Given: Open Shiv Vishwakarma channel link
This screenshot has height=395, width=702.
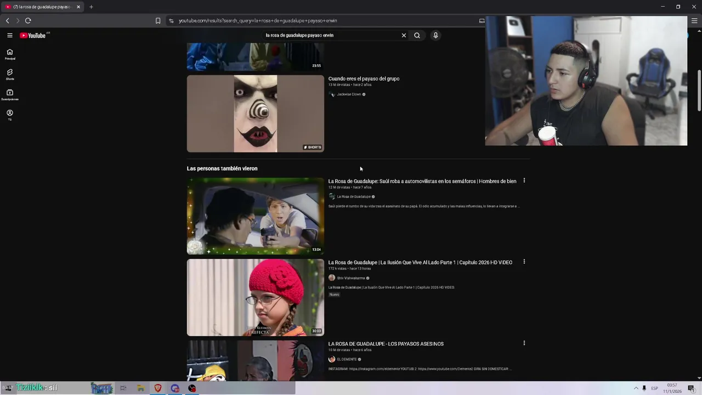Looking at the screenshot, I should click(x=351, y=278).
